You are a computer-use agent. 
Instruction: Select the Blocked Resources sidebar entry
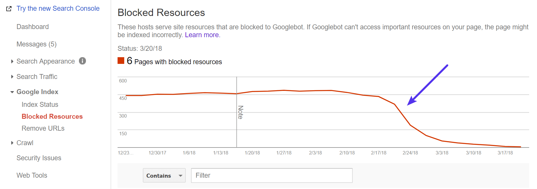coord(52,116)
